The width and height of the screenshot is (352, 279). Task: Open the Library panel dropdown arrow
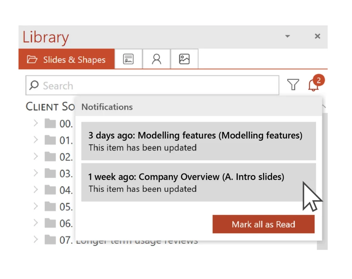tap(287, 36)
